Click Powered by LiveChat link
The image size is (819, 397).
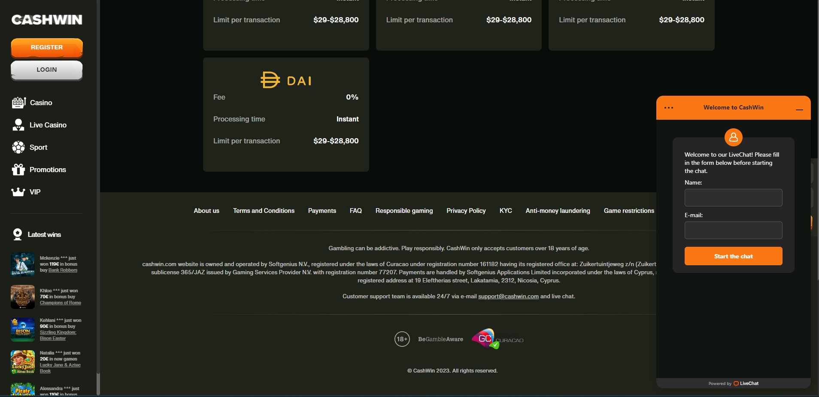coord(734,384)
